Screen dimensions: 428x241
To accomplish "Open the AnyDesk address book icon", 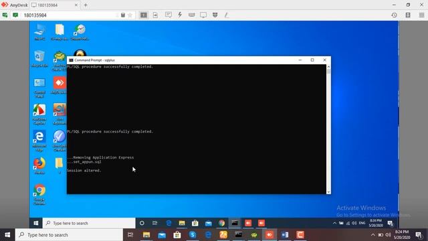I will (408, 15).
